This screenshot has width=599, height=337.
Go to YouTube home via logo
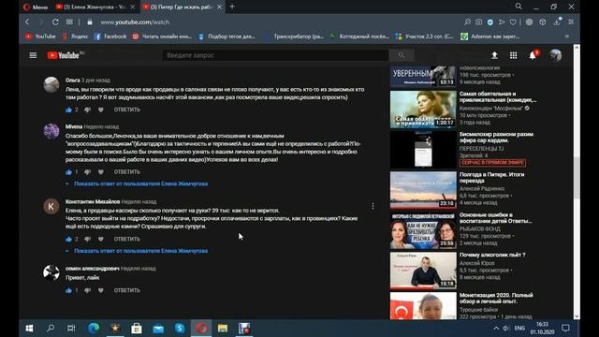coord(64,55)
